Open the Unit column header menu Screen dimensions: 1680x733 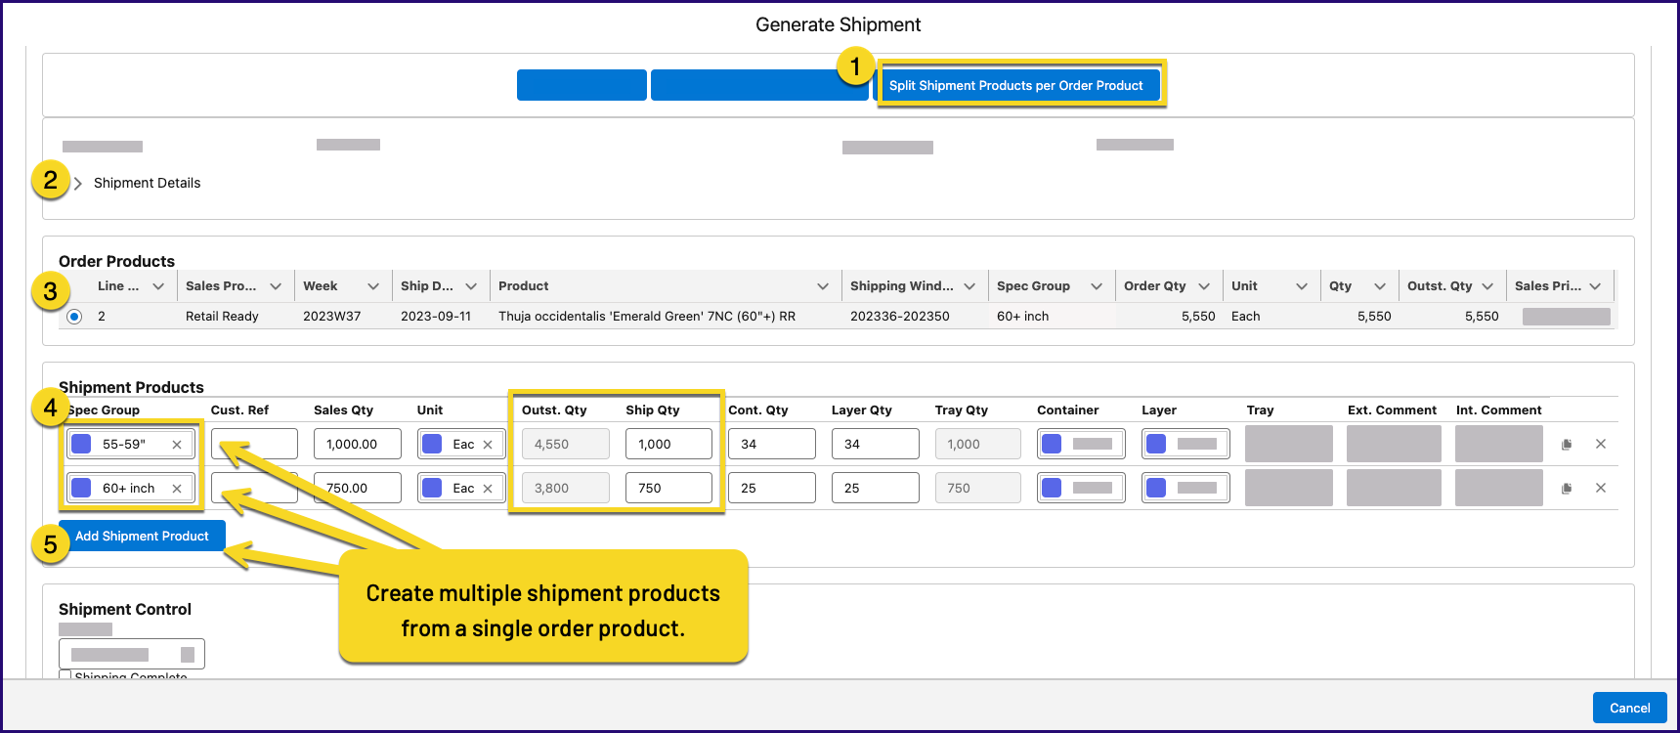pyautogui.click(x=1302, y=286)
